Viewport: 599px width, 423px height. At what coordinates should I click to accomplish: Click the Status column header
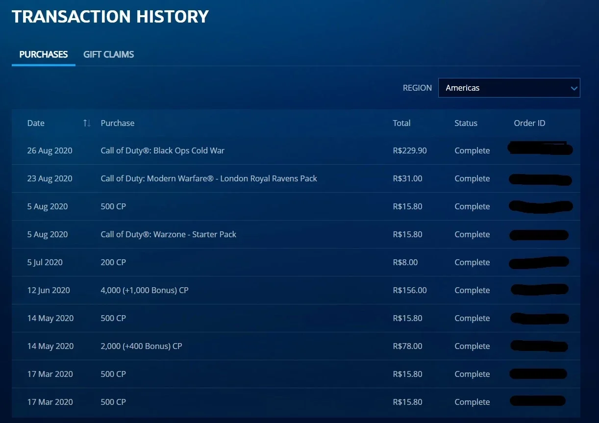466,123
